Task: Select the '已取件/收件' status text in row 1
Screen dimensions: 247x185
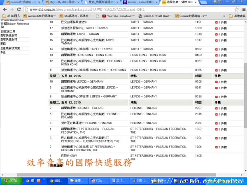Action: coord(69,156)
